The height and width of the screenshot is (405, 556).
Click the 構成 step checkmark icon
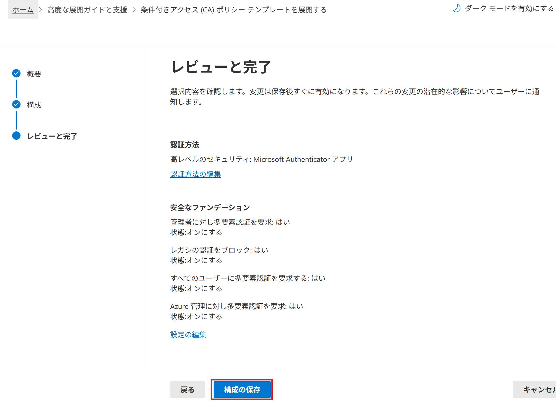click(16, 104)
